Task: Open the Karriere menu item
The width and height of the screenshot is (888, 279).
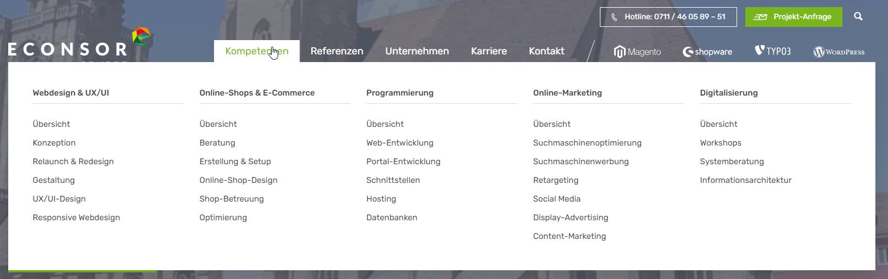Action: (x=488, y=51)
